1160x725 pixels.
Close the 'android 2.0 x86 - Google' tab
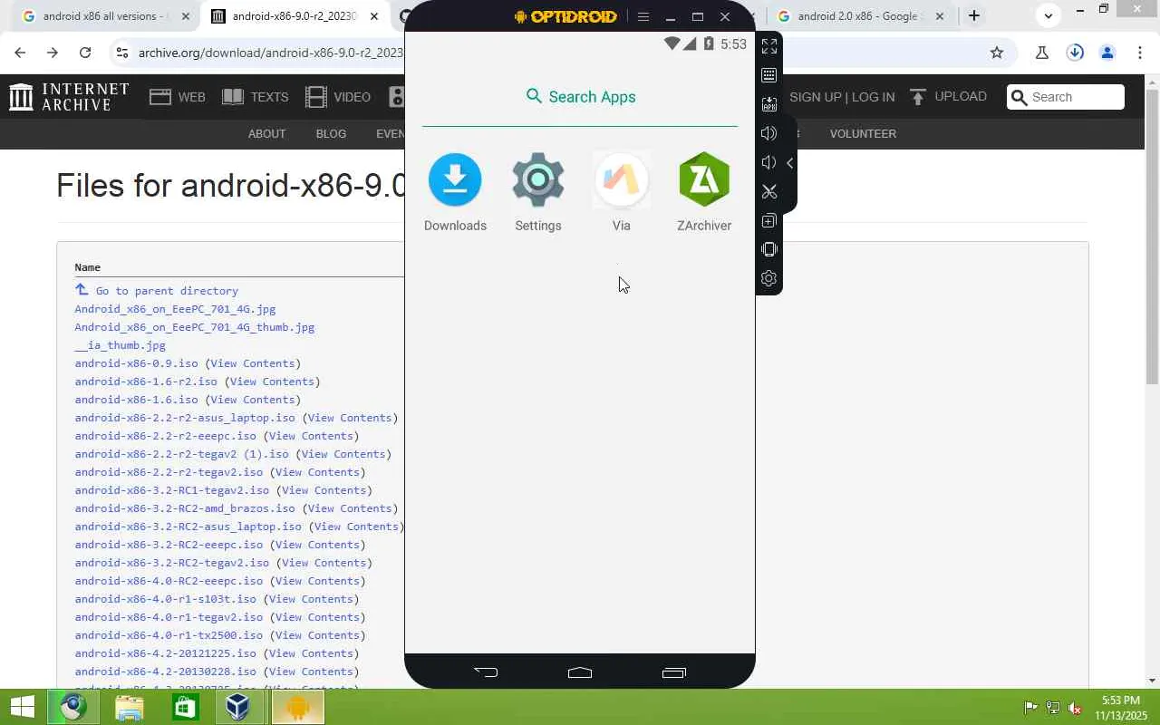click(939, 16)
